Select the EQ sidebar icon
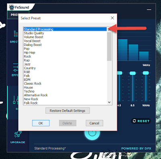This screenshot has width=161, height=159. tap(15, 100)
